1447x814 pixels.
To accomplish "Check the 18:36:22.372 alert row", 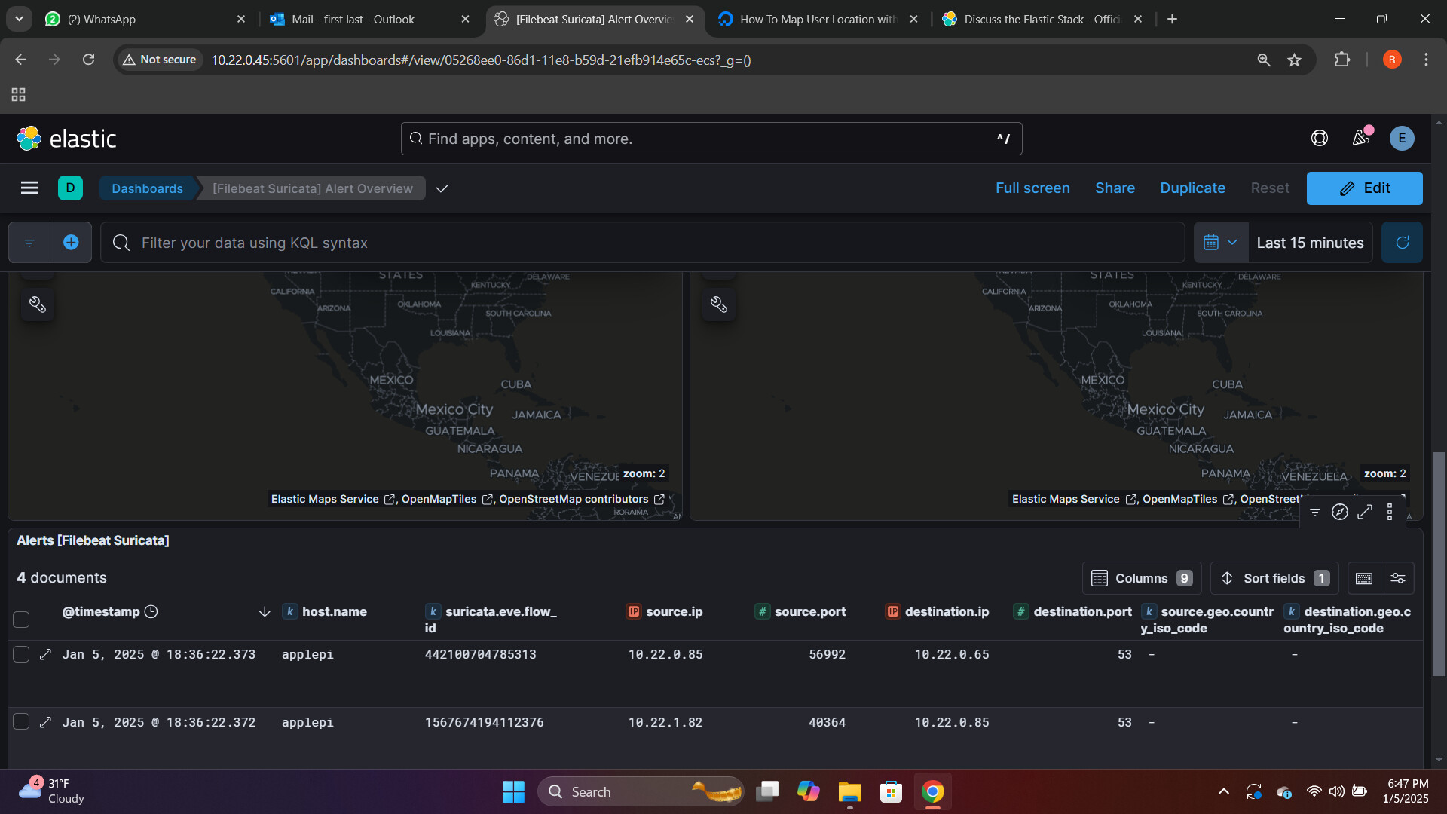I will click(21, 722).
